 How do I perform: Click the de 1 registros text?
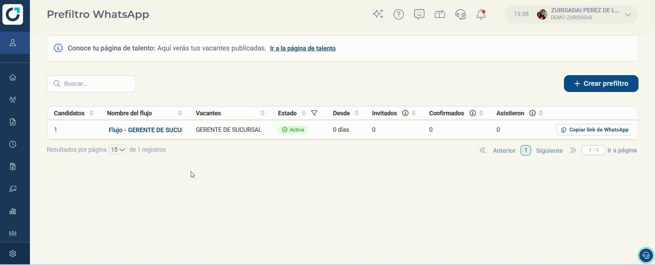coord(147,150)
